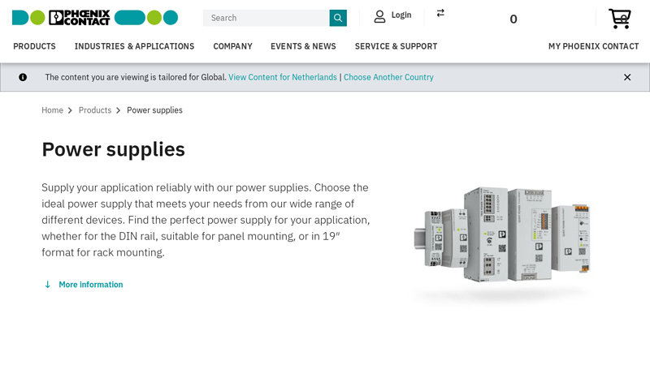Click the info icon in banner
650x365 pixels.
[23, 77]
